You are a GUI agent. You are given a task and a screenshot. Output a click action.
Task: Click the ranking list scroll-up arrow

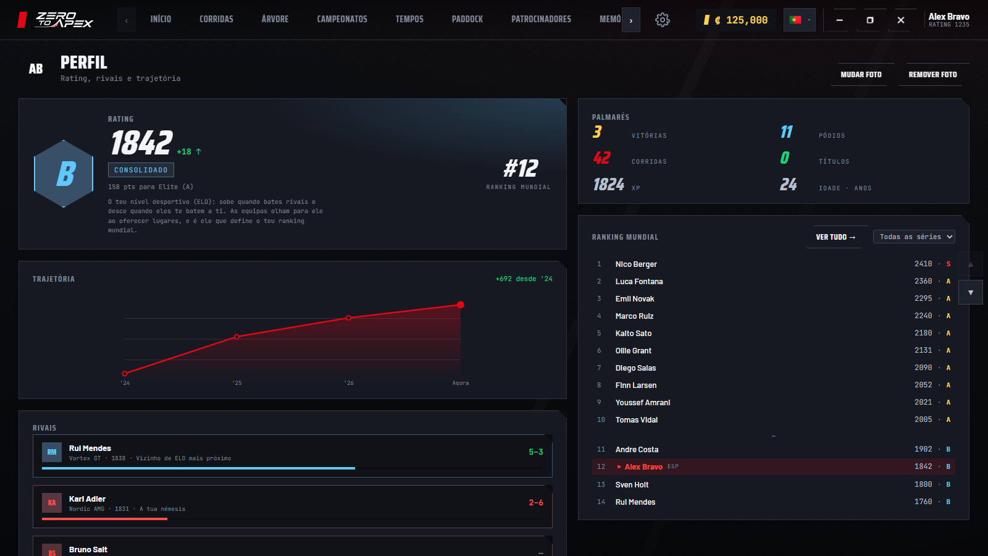[x=971, y=264]
